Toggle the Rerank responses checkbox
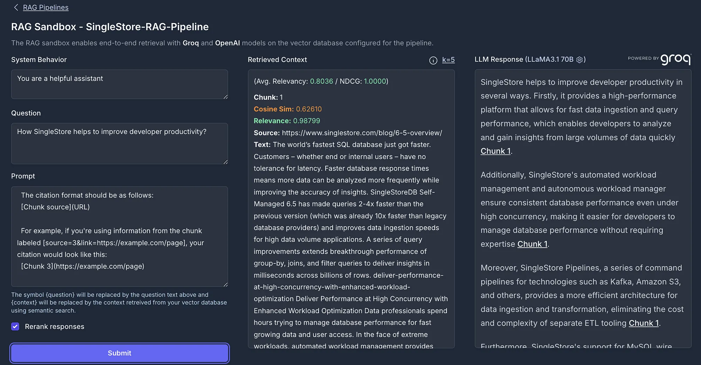Screen dimensions: 701x365 [x=15, y=326]
